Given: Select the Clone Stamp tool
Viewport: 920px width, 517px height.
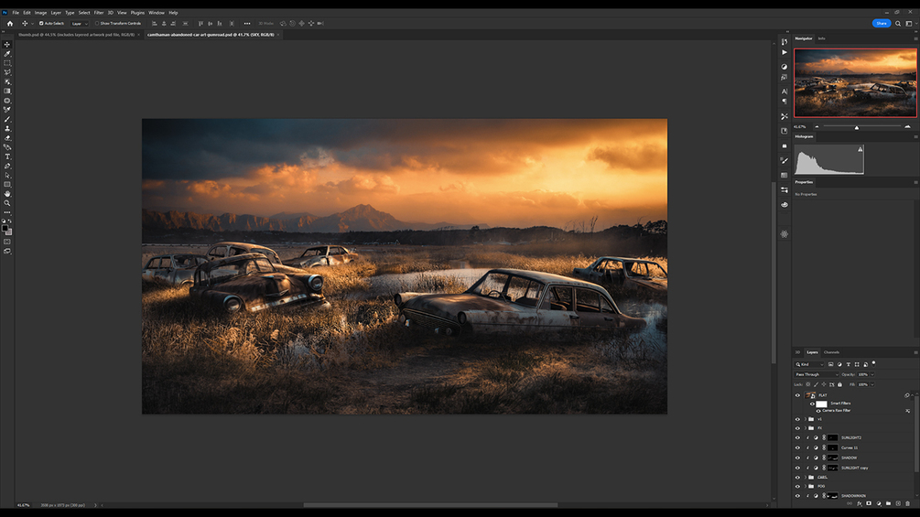Looking at the screenshot, I should pyautogui.click(x=7, y=128).
